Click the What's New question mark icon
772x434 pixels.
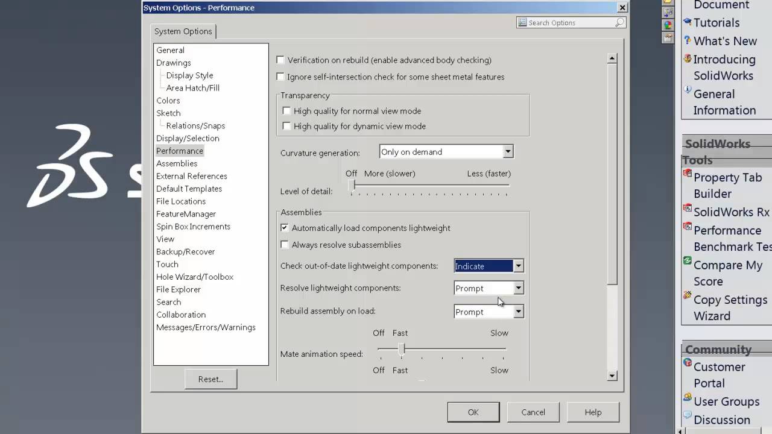pyautogui.click(x=688, y=40)
